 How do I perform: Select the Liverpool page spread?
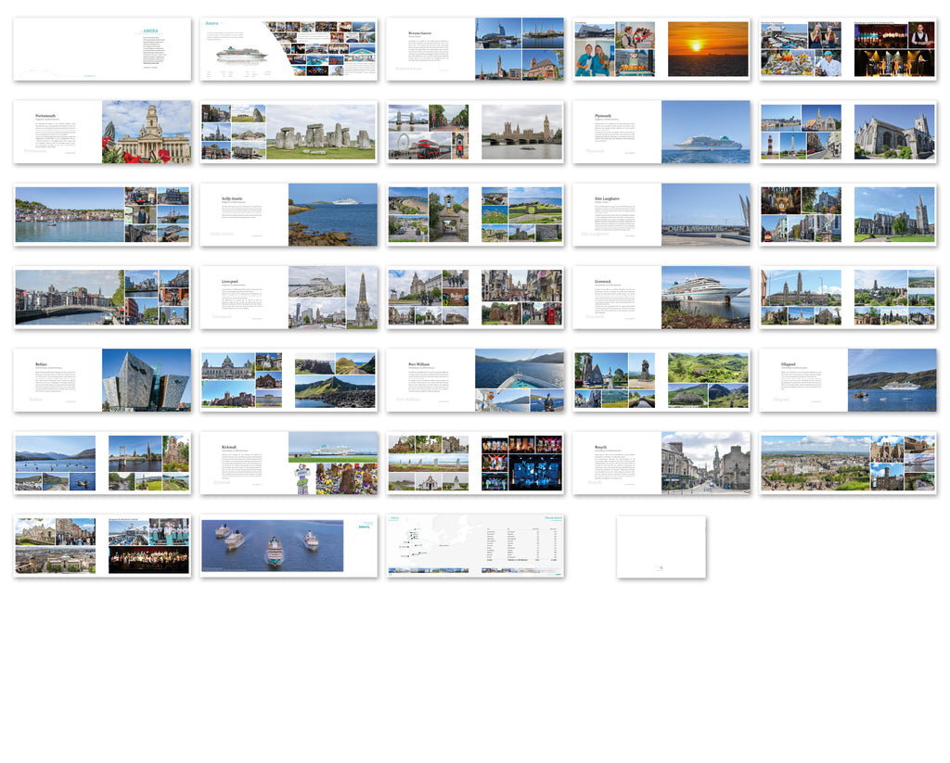(289, 298)
